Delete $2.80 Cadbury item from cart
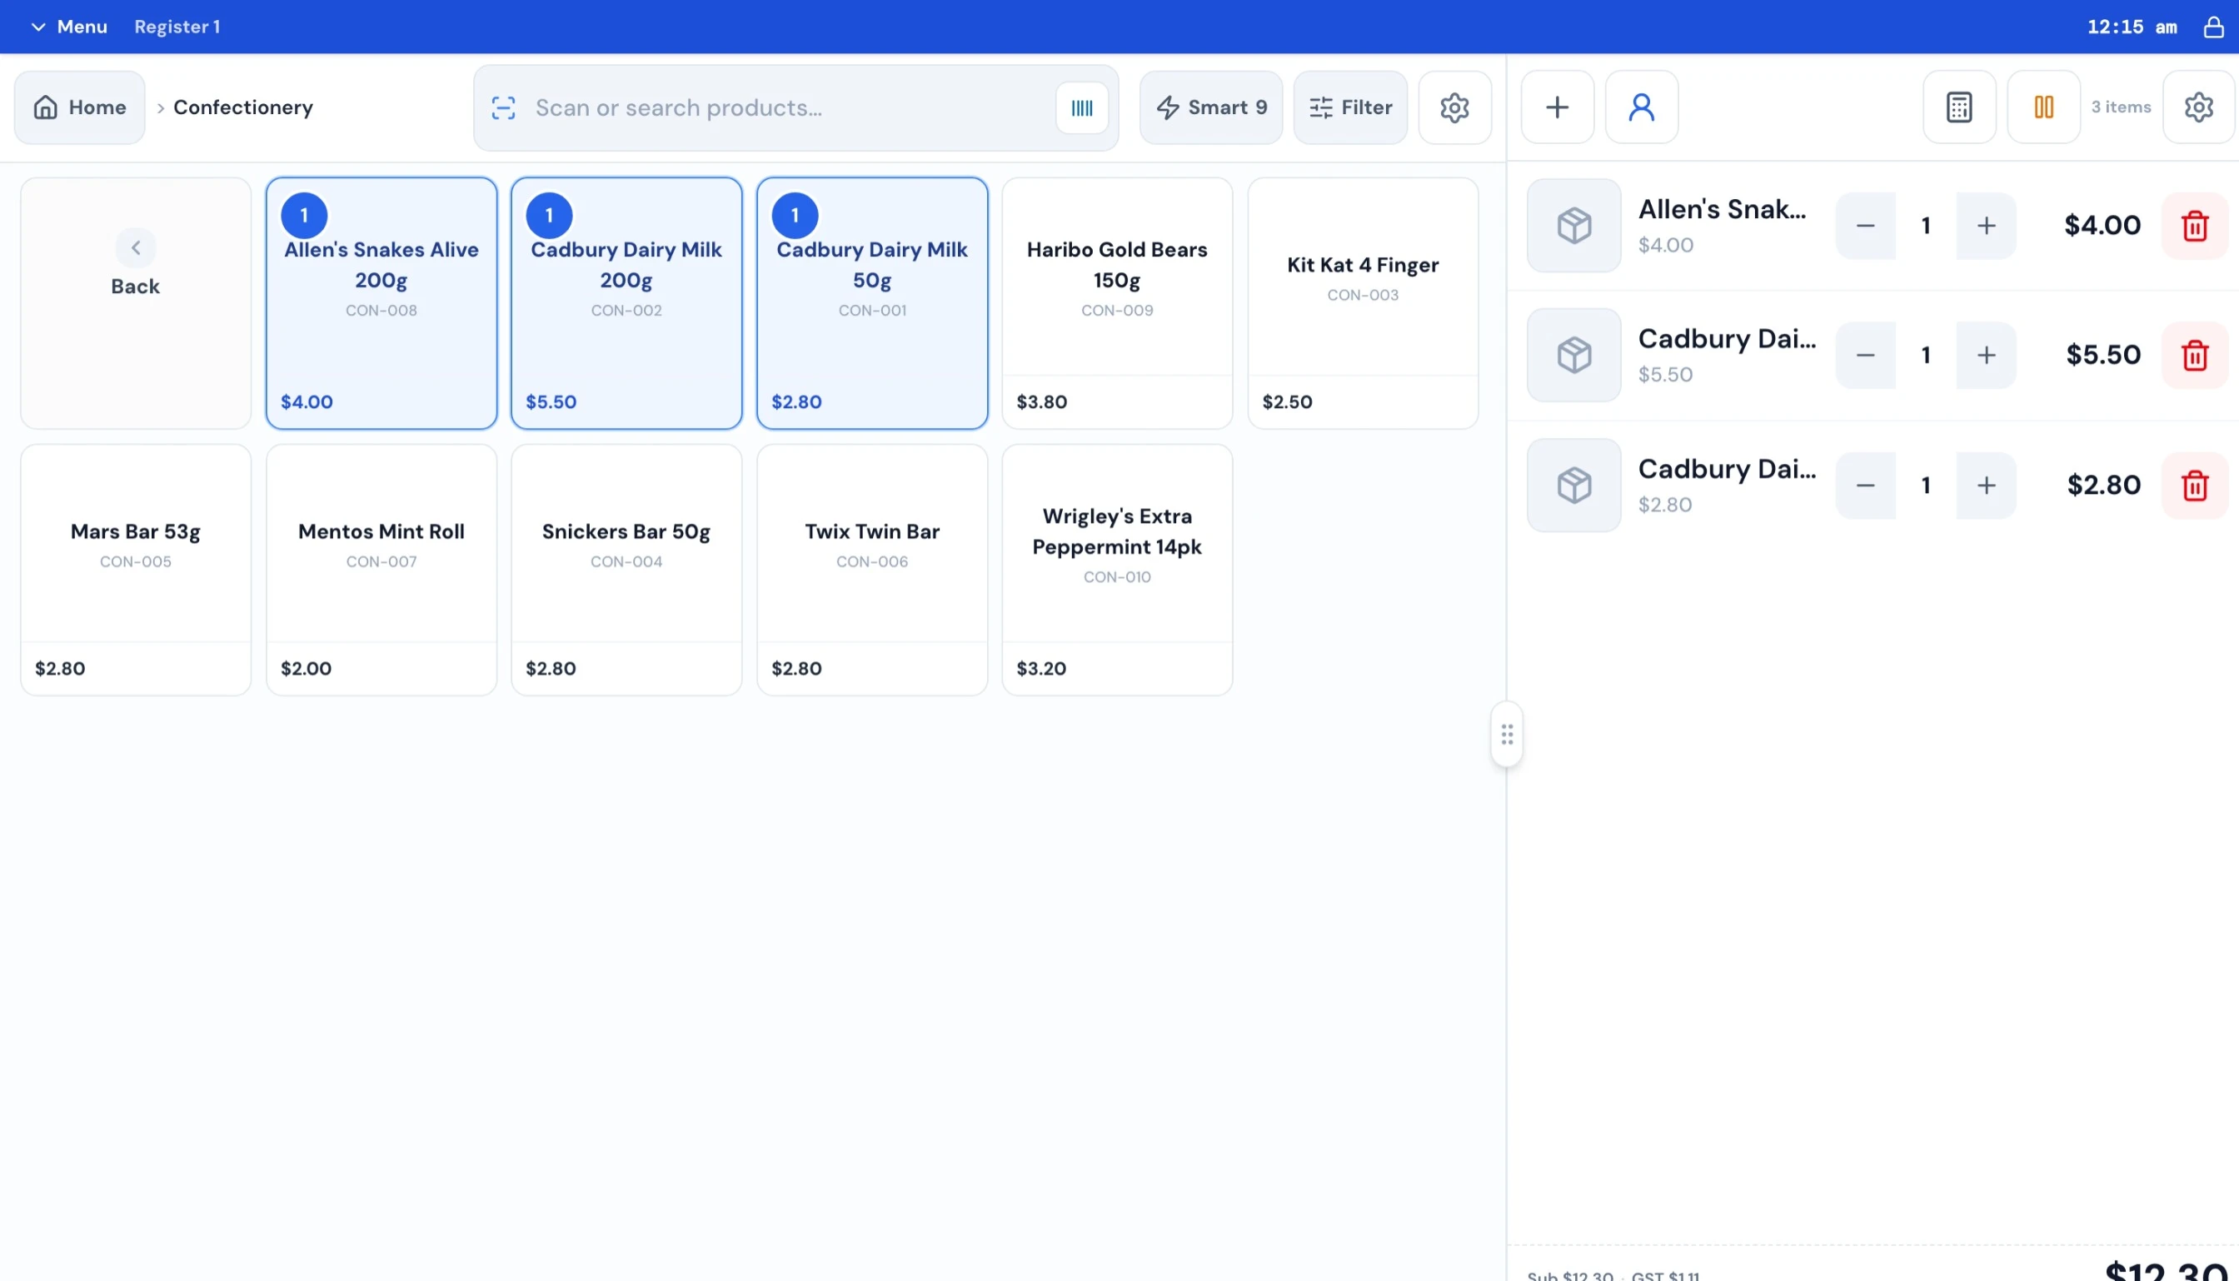 (x=2195, y=486)
